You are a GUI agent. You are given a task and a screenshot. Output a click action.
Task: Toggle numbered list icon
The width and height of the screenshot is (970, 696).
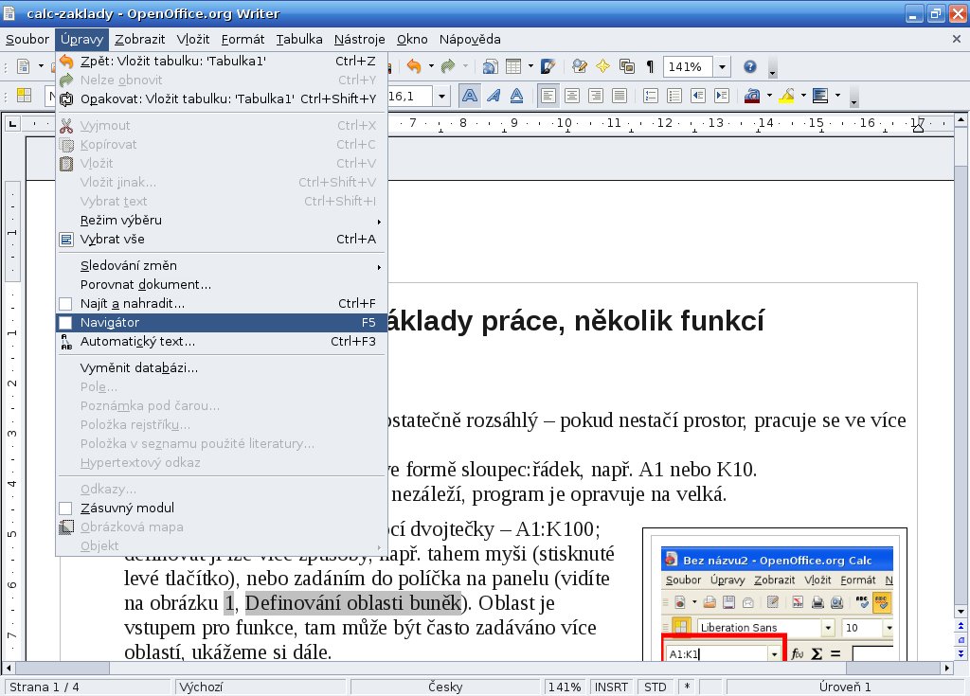click(650, 96)
